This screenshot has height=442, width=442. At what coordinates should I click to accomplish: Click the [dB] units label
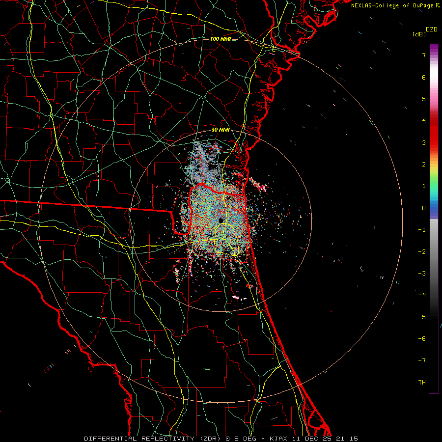point(419,34)
